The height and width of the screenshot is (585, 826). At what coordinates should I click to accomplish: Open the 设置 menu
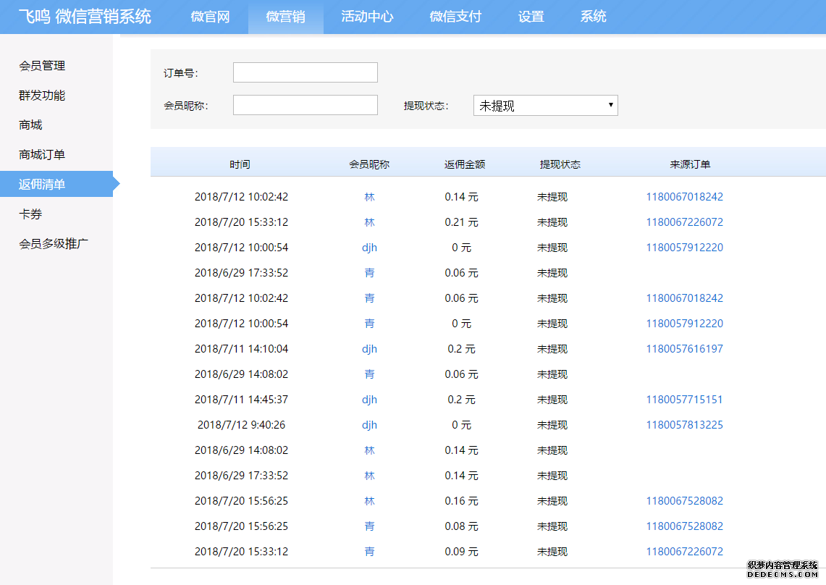531,17
